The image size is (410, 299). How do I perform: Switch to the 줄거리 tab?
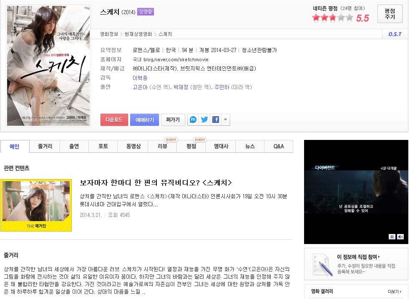45,146
